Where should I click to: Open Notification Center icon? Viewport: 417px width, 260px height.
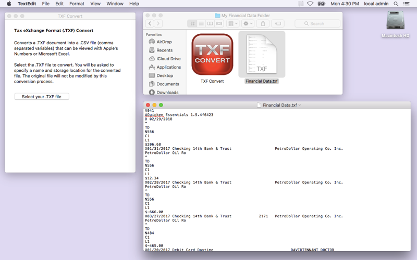pyautogui.click(x=407, y=4)
